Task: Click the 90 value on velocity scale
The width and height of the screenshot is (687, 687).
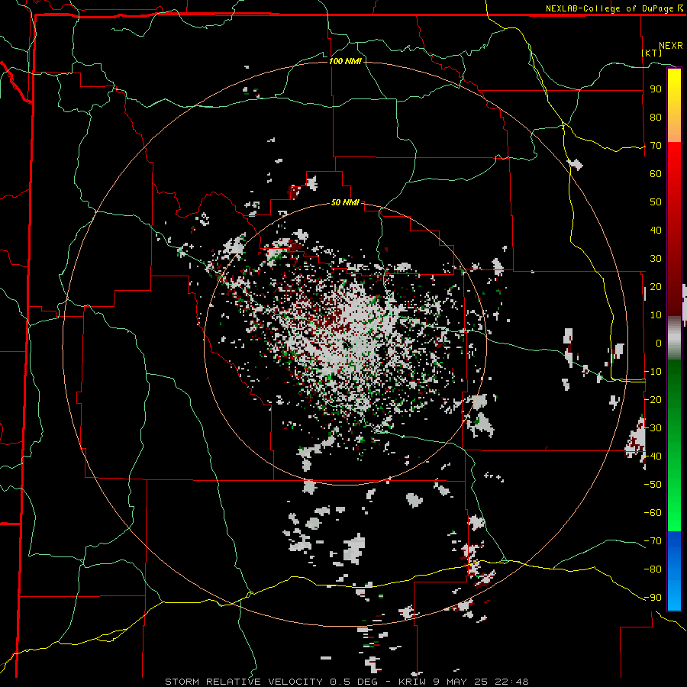Action: coord(656,89)
